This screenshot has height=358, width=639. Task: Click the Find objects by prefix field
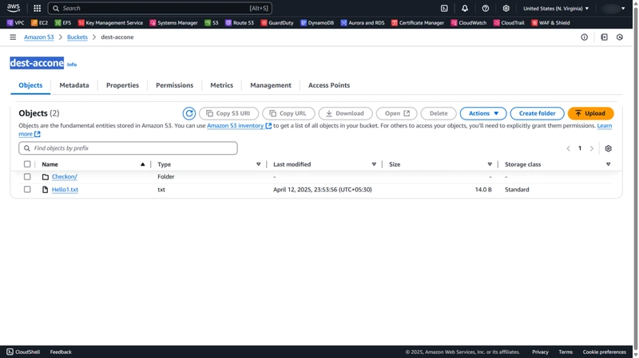click(x=128, y=148)
